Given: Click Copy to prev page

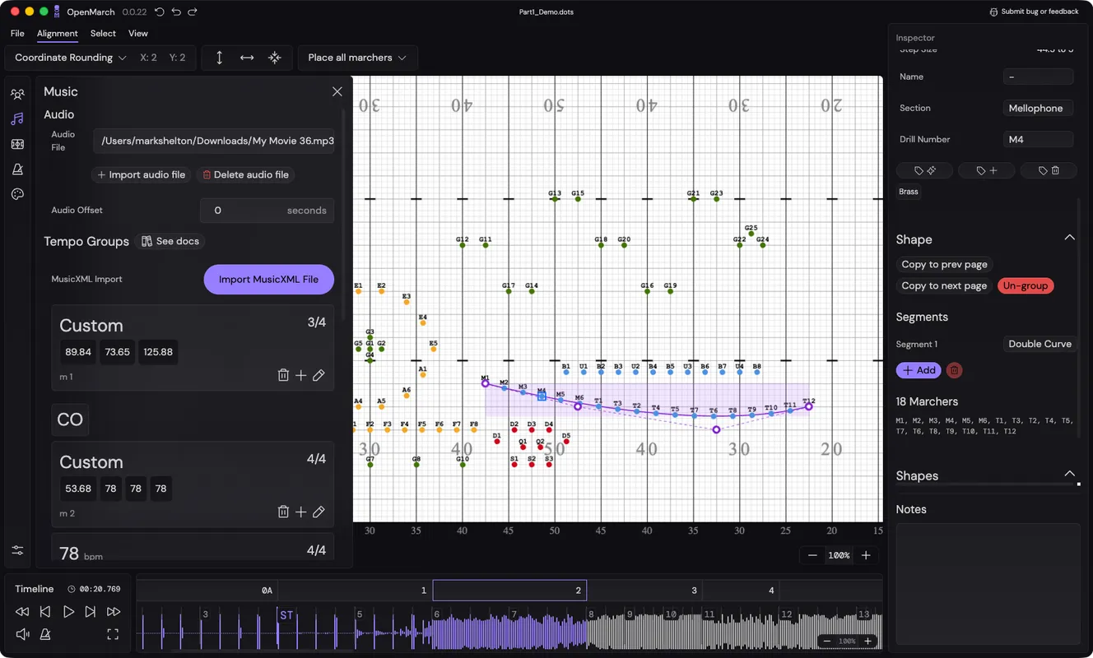Looking at the screenshot, I should [x=944, y=264].
